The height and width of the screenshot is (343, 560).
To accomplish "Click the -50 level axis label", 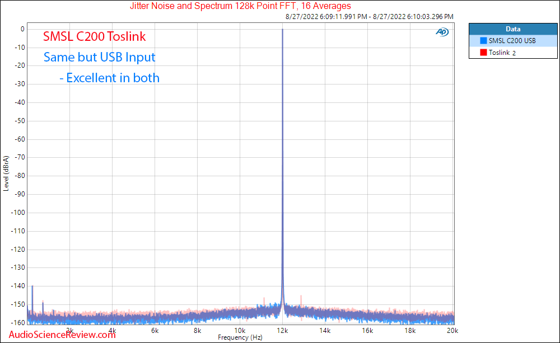I will click(20, 121).
